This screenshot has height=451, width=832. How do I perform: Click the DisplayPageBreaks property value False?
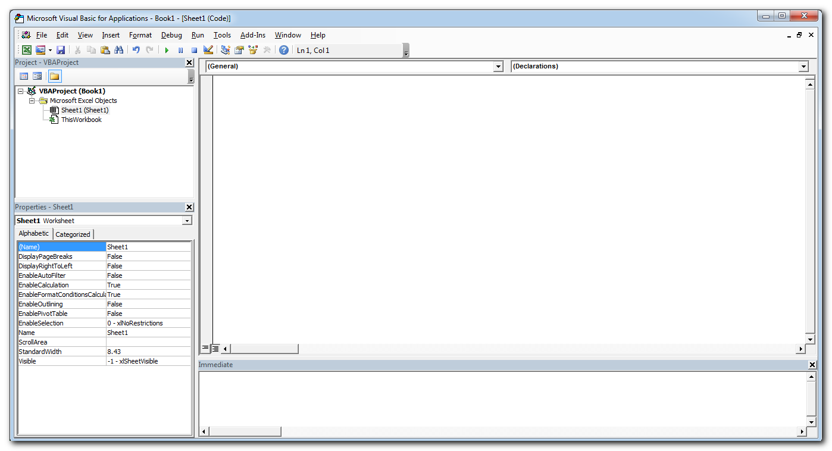pyautogui.click(x=148, y=256)
